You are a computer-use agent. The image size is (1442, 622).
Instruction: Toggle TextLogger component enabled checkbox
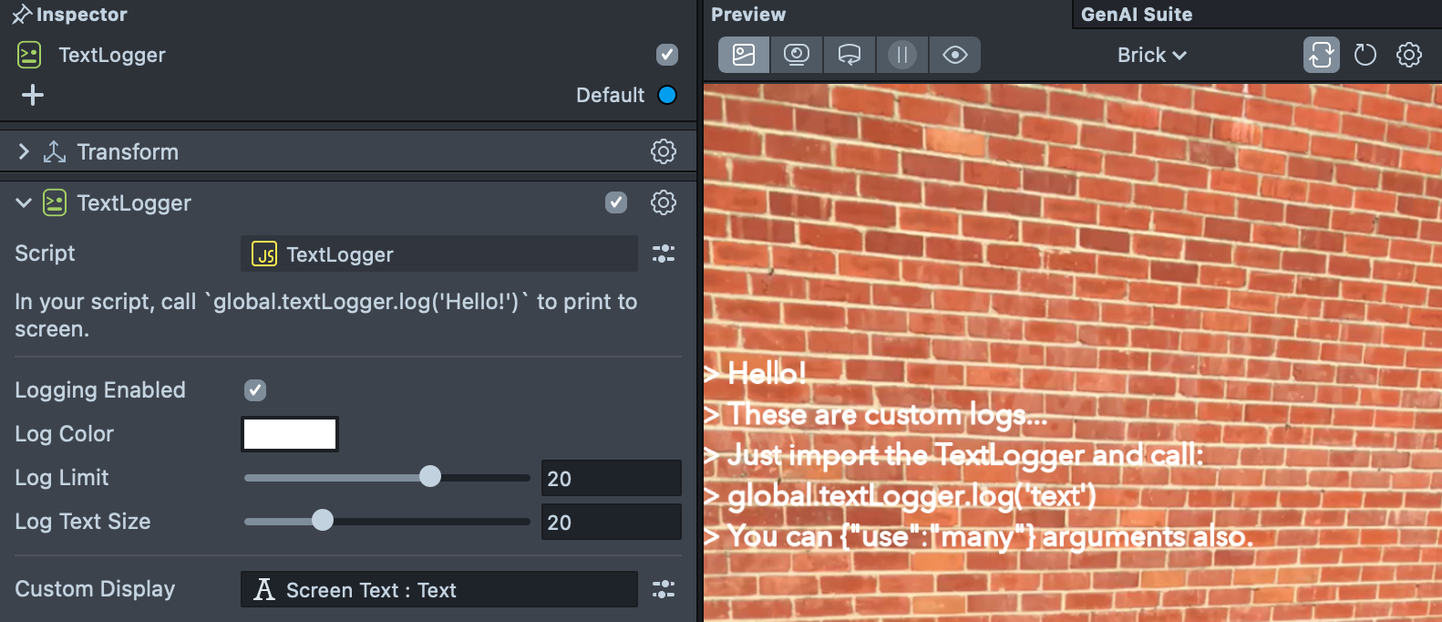pos(616,202)
